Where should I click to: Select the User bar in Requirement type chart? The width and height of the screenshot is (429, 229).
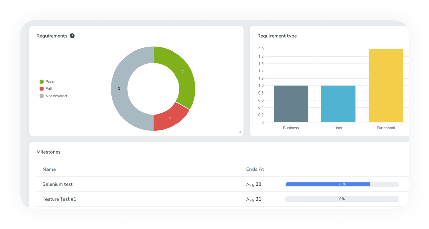pos(338,103)
